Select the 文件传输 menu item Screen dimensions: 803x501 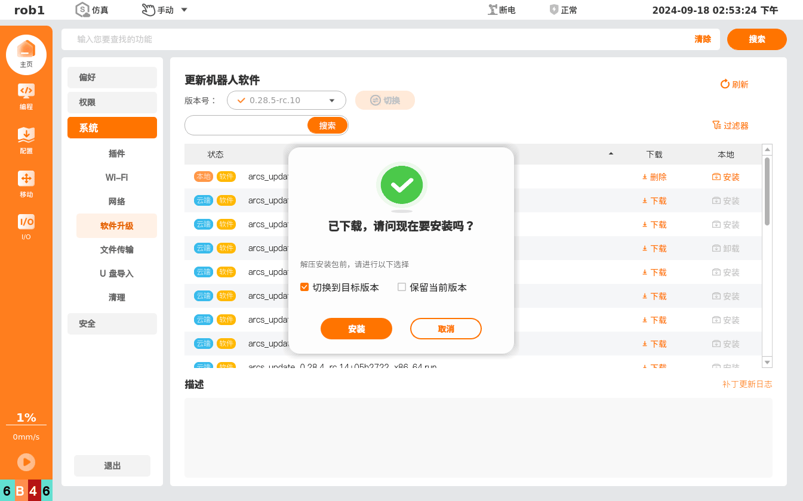point(117,249)
